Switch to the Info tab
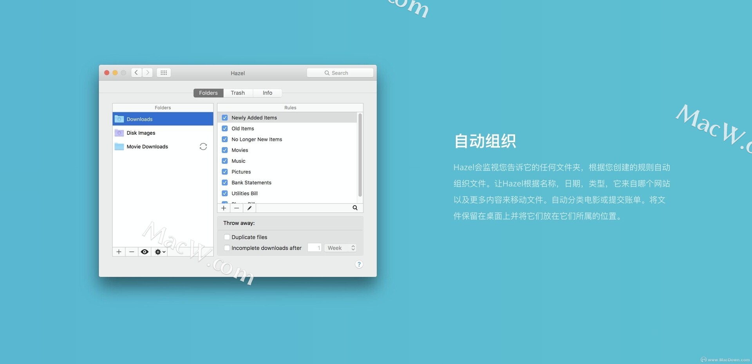The image size is (752, 364). [268, 93]
